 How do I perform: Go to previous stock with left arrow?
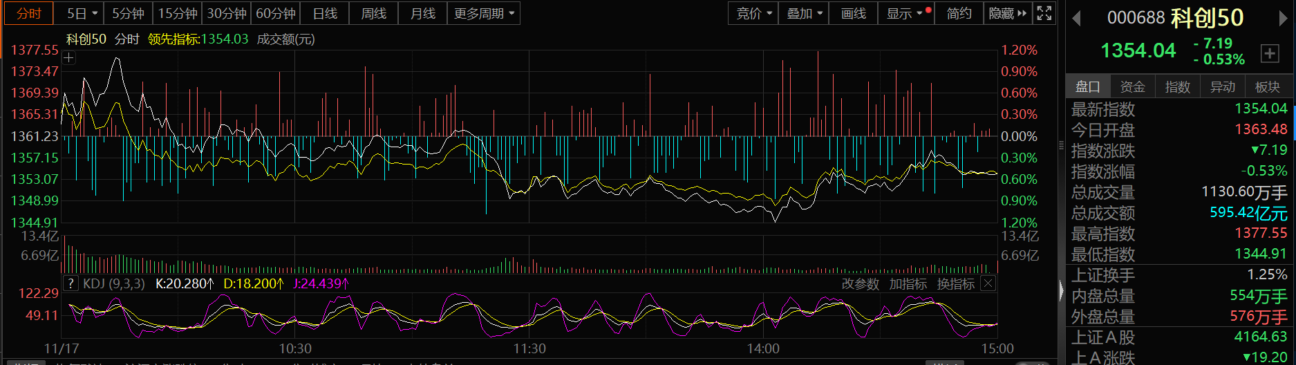click(1076, 19)
